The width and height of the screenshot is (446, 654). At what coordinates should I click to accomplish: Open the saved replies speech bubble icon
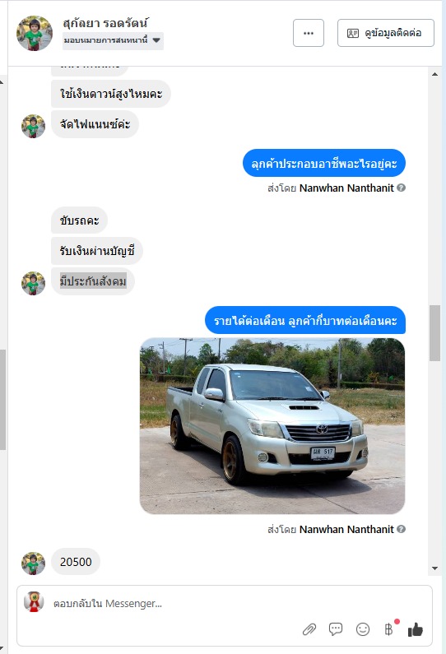coord(336,629)
